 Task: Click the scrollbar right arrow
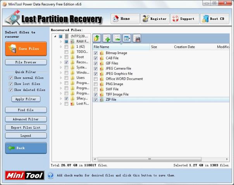point(227,159)
